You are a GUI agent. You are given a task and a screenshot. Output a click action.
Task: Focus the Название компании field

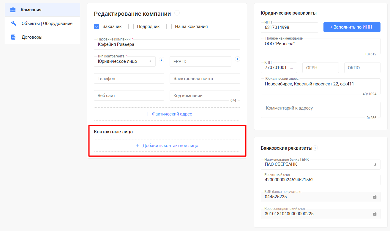click(167, 44)
